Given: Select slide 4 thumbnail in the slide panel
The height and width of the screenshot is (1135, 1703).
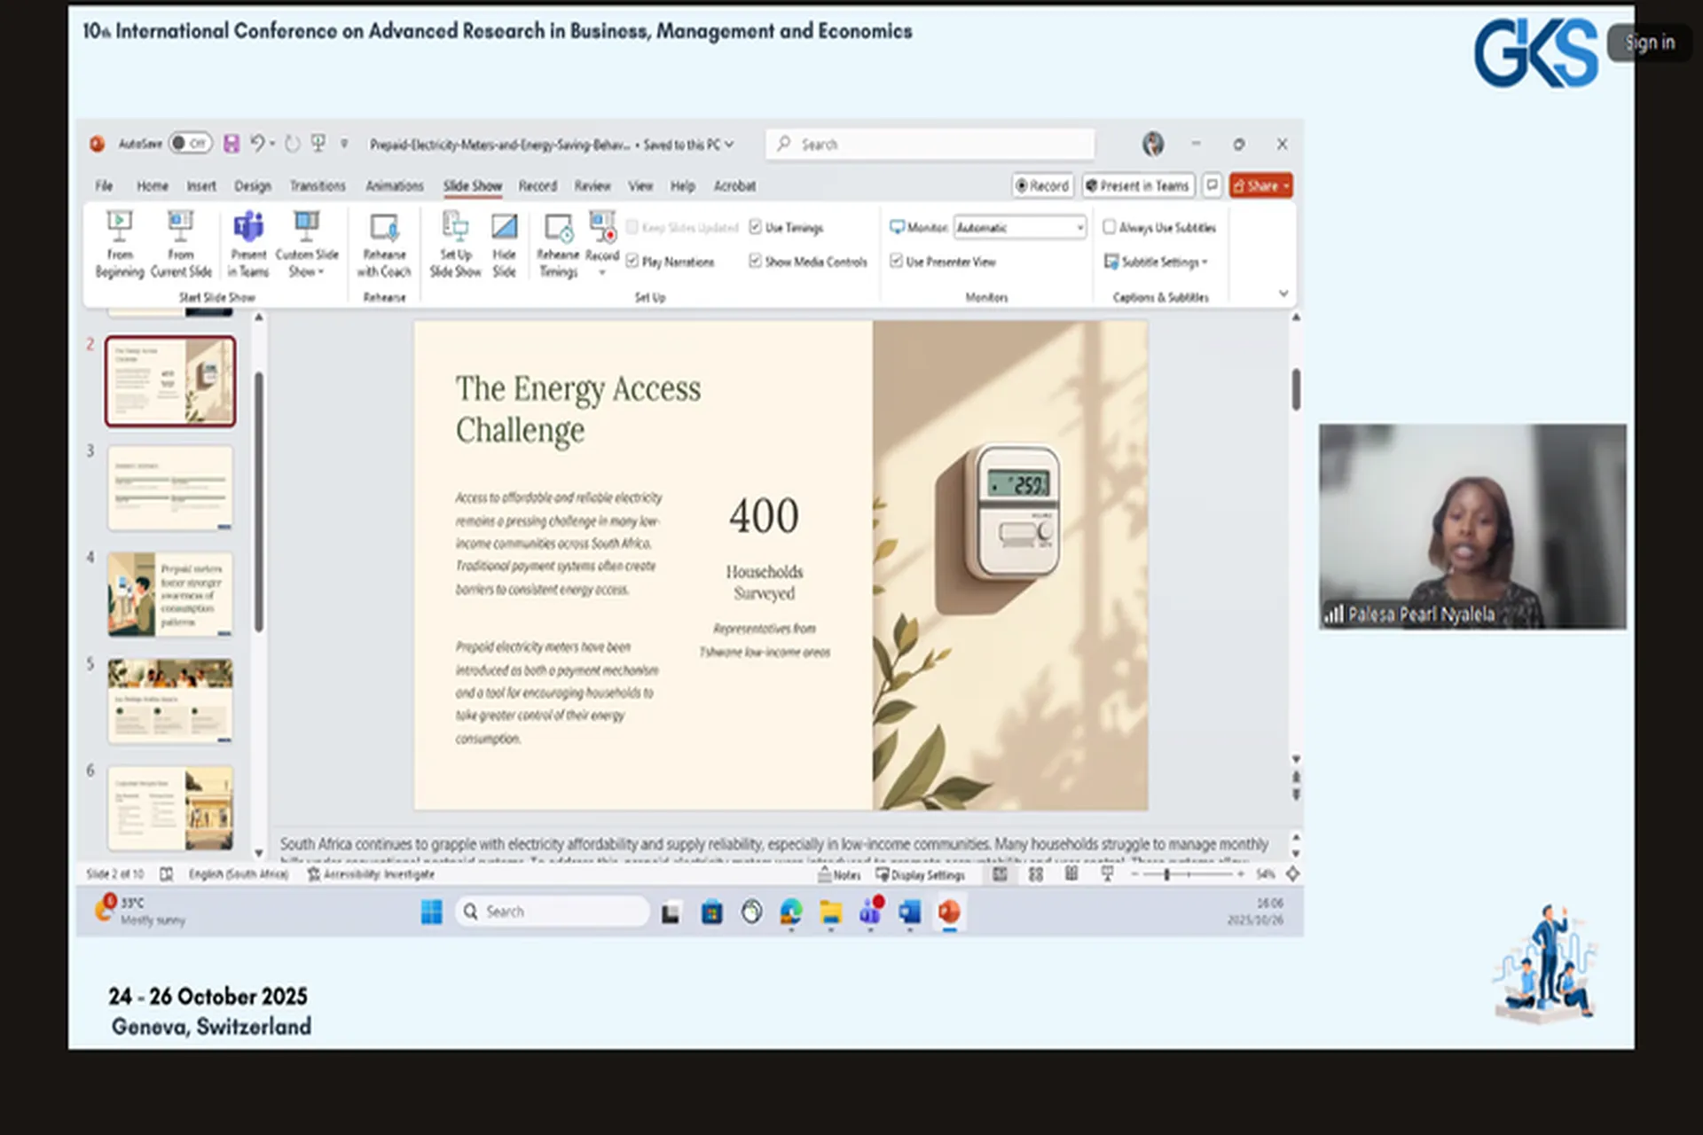Looking at the screenshot, I should click(x=170, y=593).
